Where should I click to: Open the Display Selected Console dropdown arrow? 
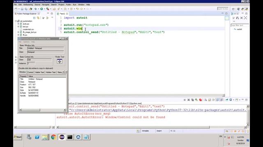234,100
